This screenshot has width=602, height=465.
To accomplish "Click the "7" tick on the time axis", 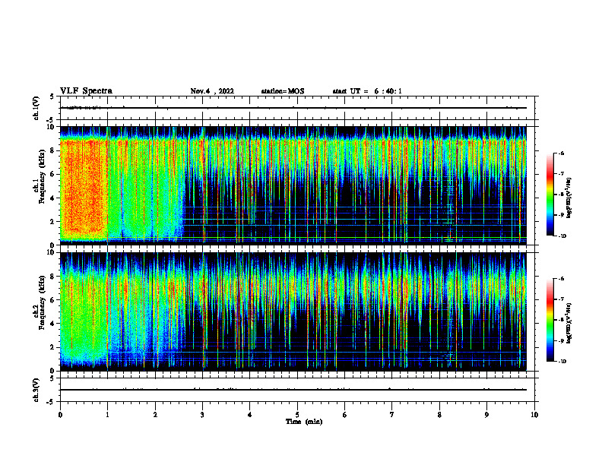I will [392, 415].
